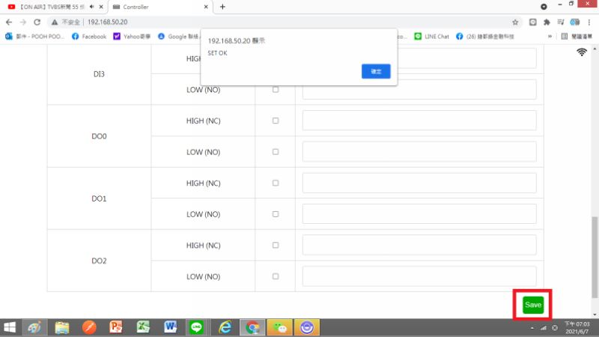The height and width of the screenshot is (337, 599).
Task: Open the Facebook bookmark
Action: pyautogui.click(x=88, y=36)
